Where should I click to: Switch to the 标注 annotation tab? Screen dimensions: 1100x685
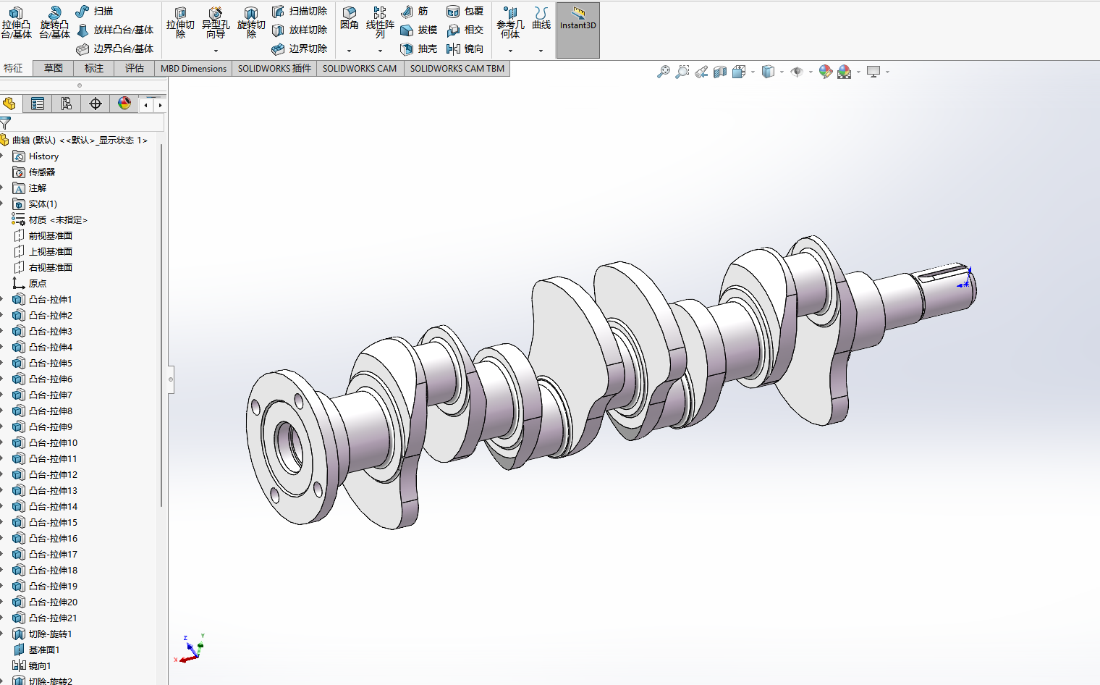pos(94,68)
